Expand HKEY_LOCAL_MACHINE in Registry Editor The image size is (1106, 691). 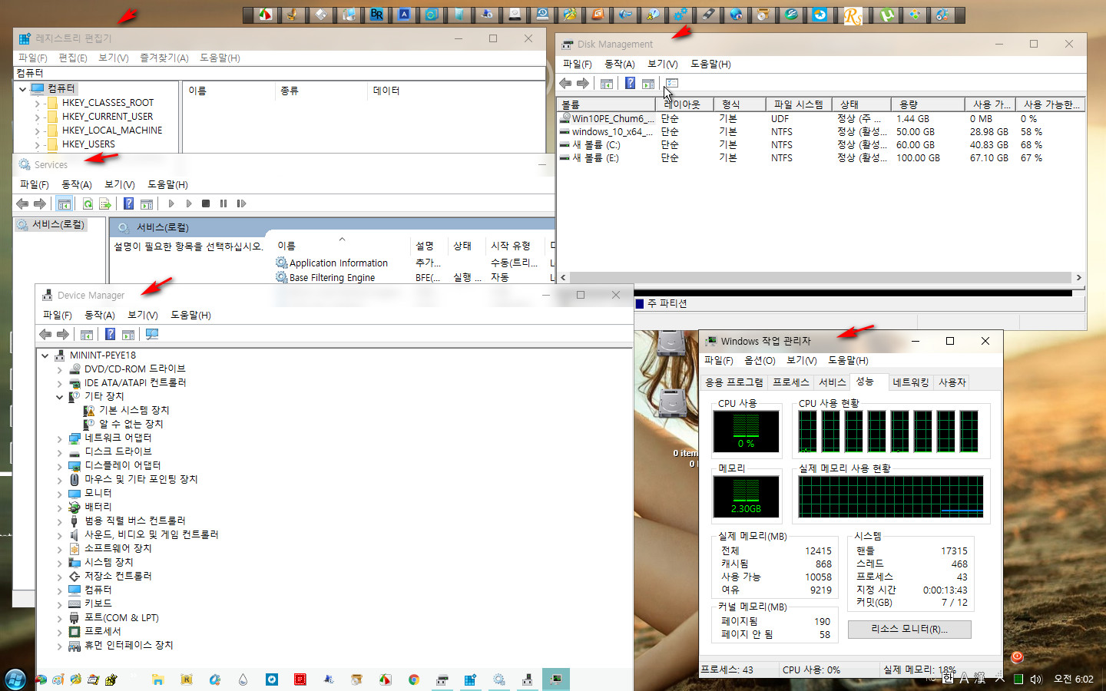(x=37, y=131)
